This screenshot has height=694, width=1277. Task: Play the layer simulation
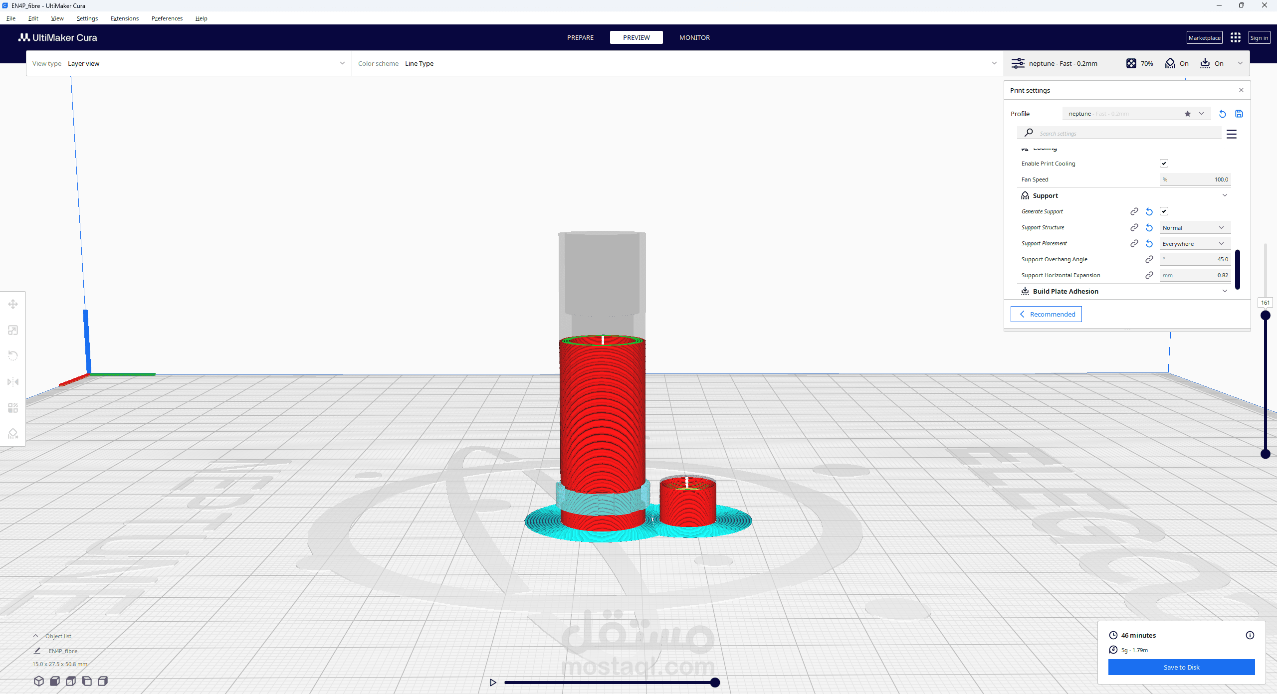493,683
